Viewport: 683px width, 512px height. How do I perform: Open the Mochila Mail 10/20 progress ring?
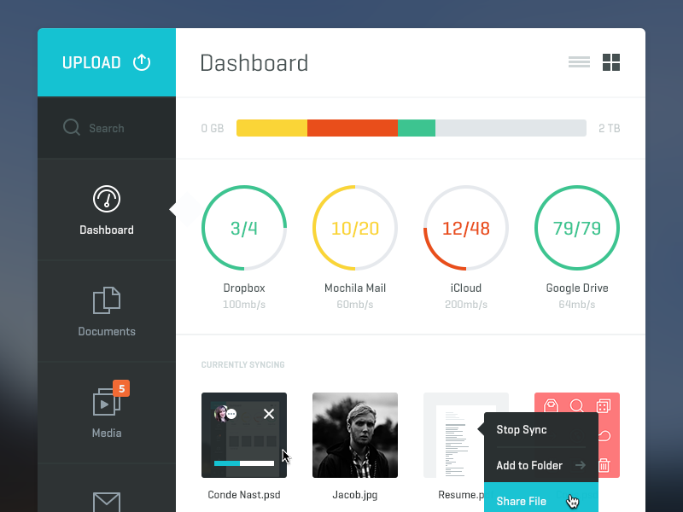coord(355,228)
